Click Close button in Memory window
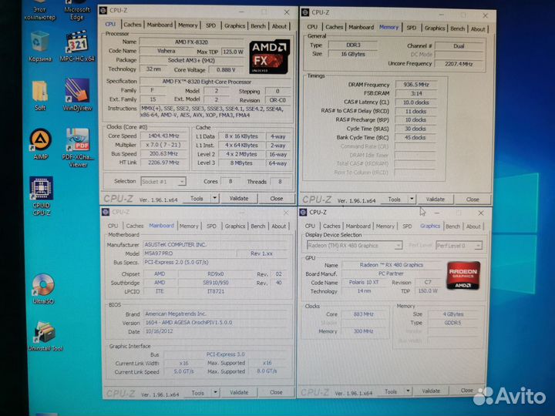The image size is (555, 416). [473, 200]
